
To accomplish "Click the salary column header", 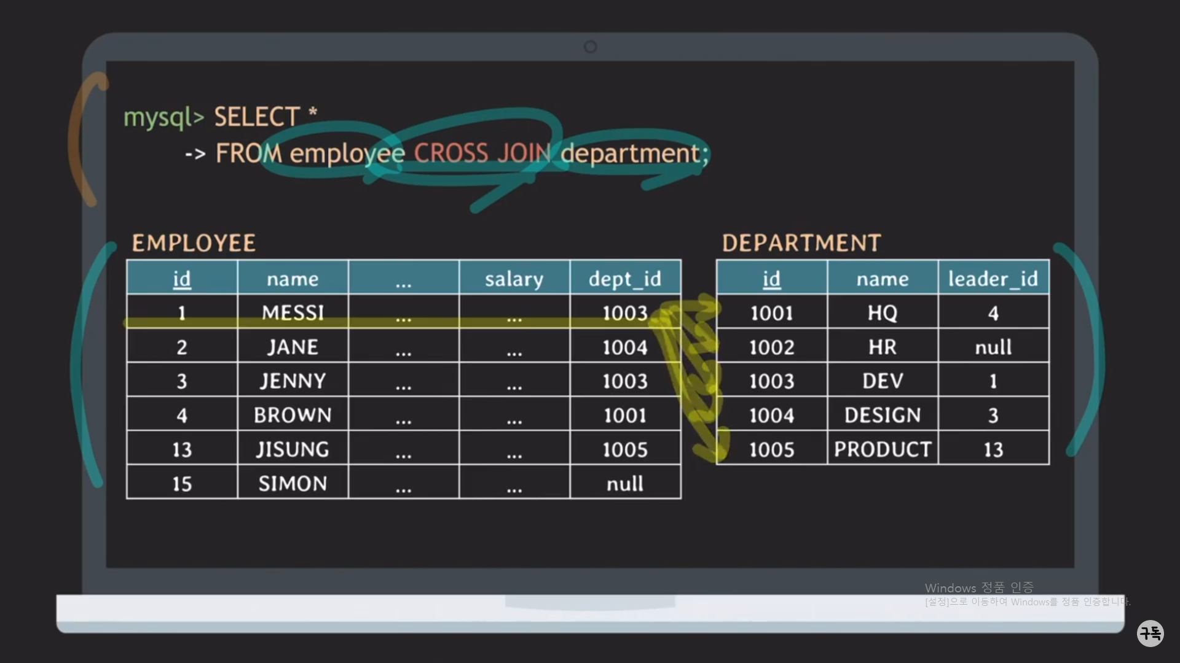I will (514, 279).
